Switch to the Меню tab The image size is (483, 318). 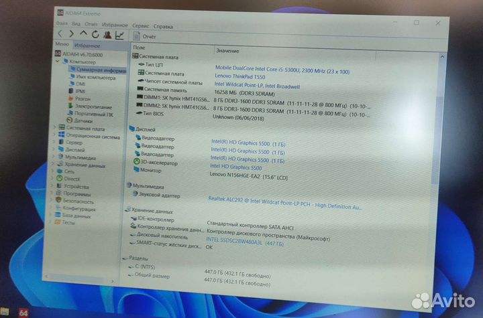[x=62, y=44]
